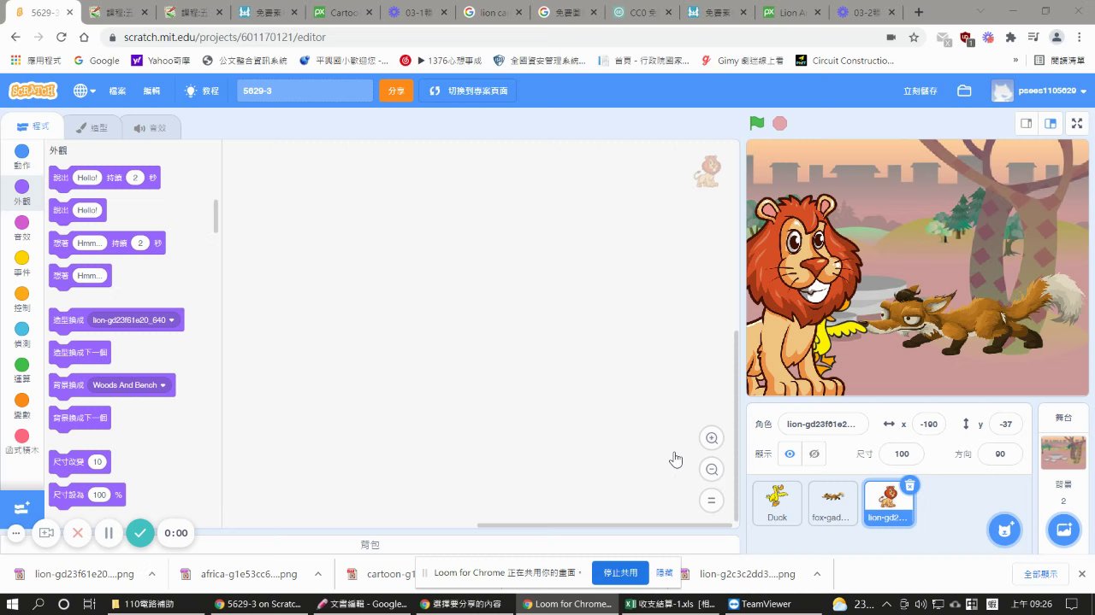Select the stage backdrop thumbnail
The height and width of the screenshot is (615, 1095).
coord(1063,452)
